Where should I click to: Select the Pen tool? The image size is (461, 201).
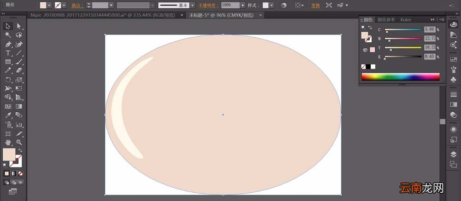[x=8, y=44]
